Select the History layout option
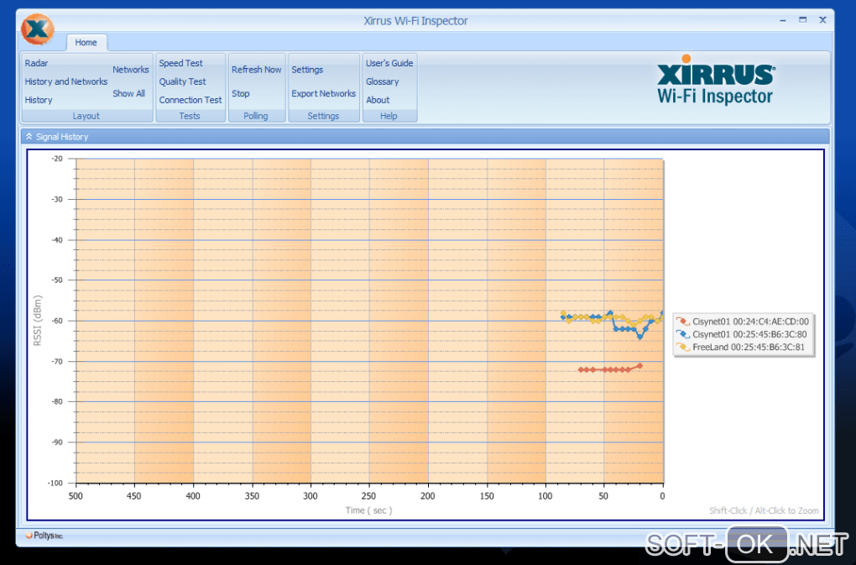Screen dimensions: 856x565 [x=39, y=100]
